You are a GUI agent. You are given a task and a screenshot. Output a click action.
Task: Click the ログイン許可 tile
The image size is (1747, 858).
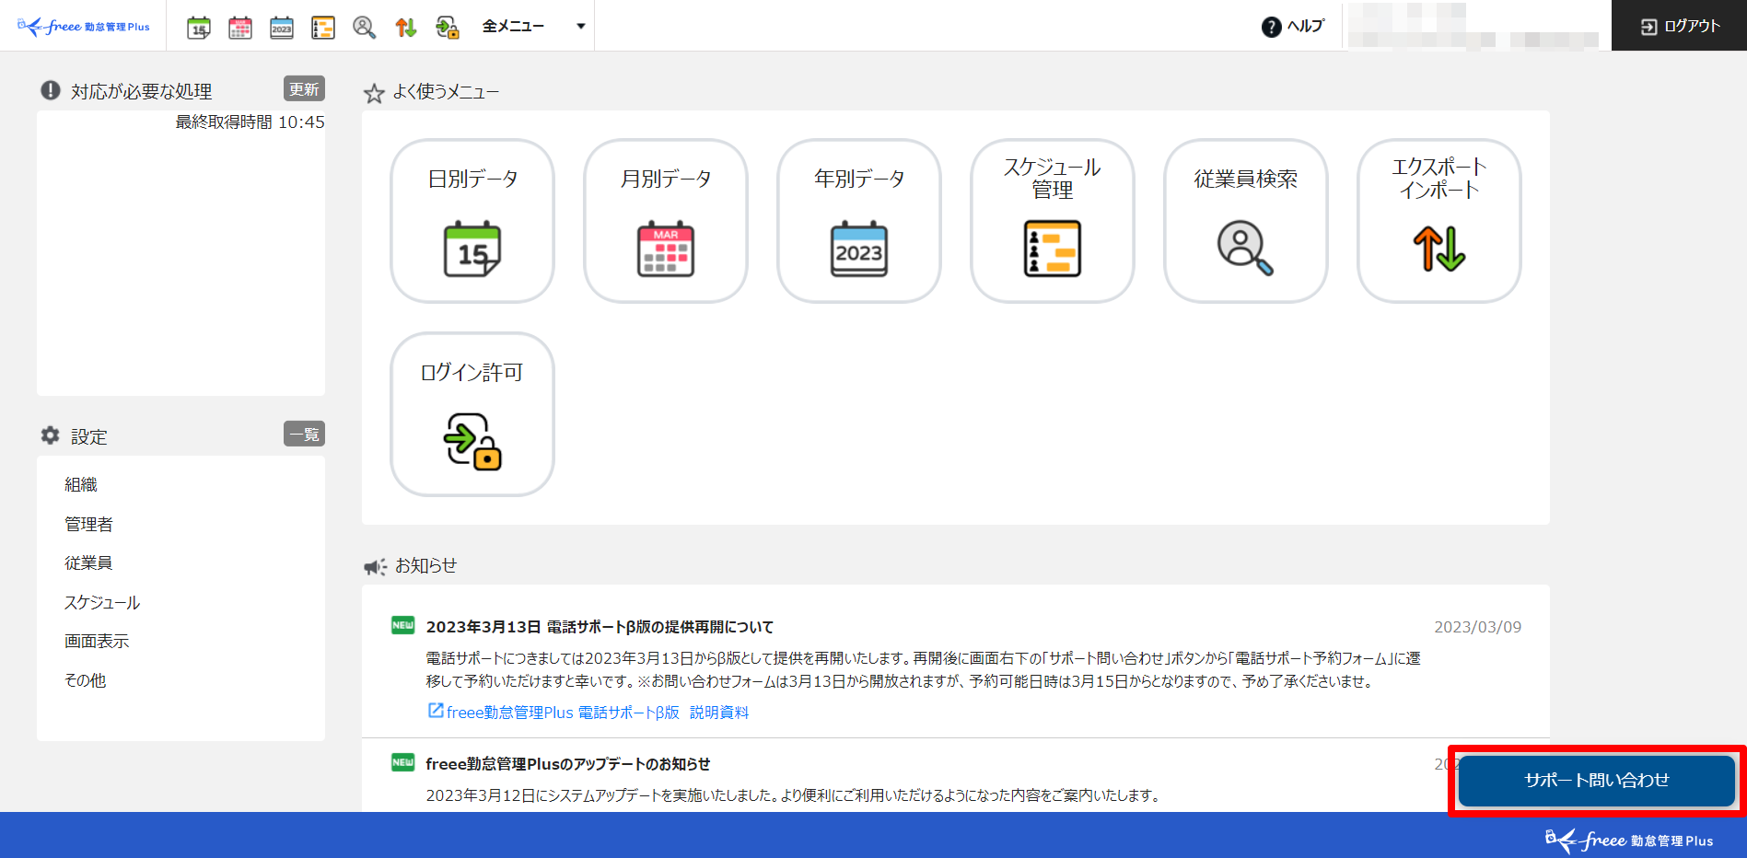tap(472, 414)
